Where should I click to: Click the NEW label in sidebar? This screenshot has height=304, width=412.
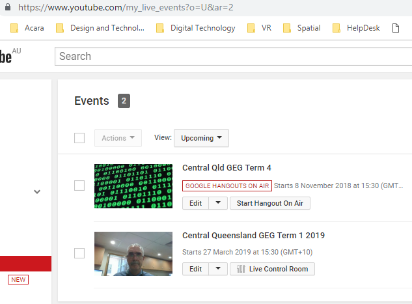18,279
